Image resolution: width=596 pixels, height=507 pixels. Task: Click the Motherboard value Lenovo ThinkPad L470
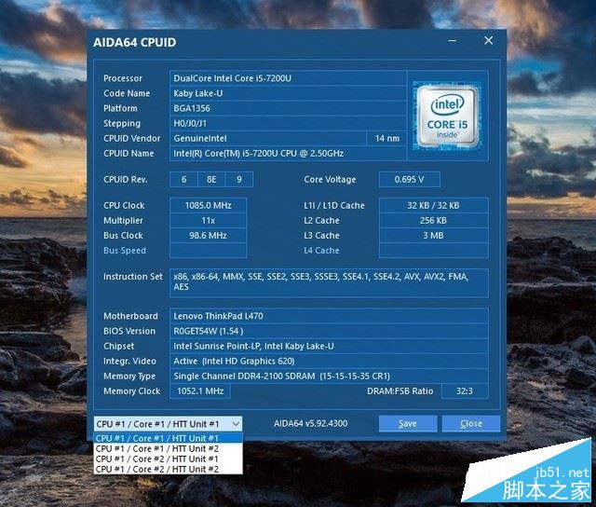329,316
